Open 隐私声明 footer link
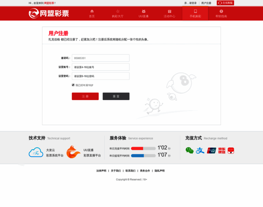This screenshot has height=207, width=263. 160,171
